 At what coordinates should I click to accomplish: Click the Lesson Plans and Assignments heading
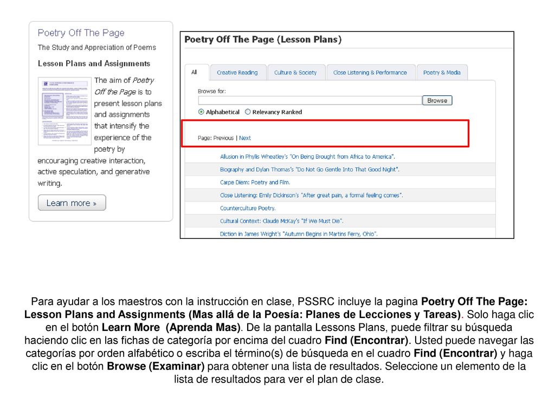point(94,64)
